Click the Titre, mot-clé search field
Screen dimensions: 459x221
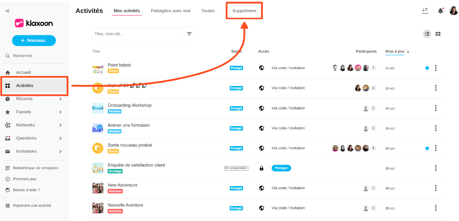136,34
